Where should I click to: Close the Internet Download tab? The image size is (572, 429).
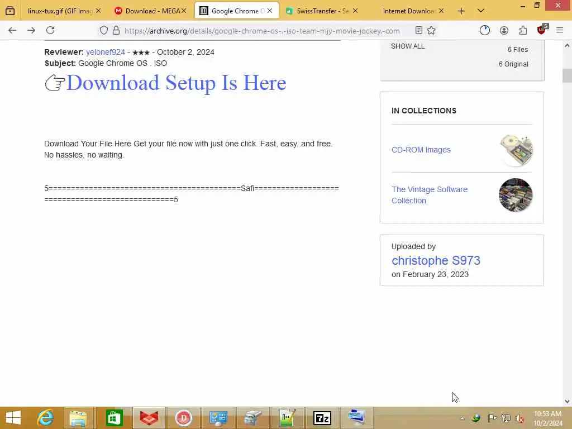click(441, 11)
